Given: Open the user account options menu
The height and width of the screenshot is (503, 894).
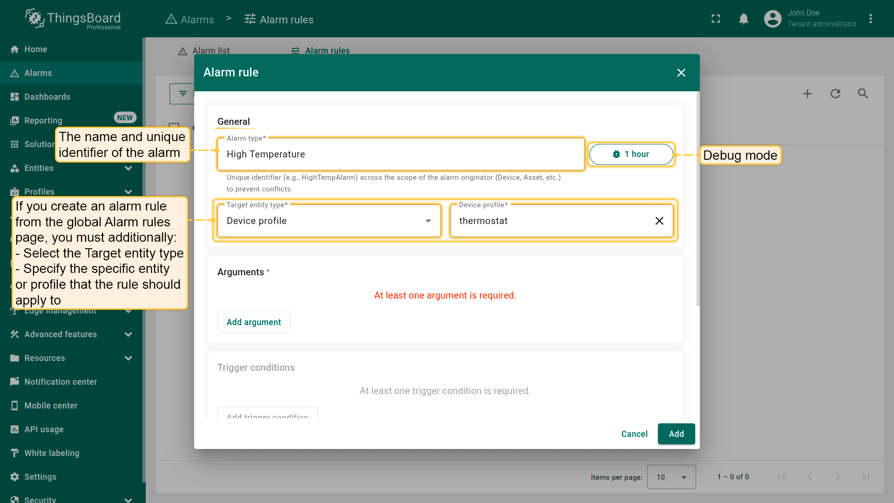Looking at the screenshot, I should tap(870, 19).
